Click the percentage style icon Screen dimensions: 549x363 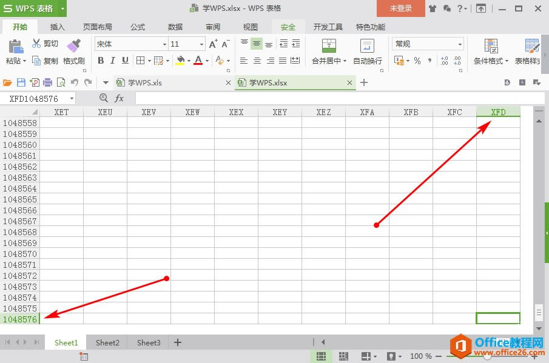pyautogui.click(x=417, y=61)
